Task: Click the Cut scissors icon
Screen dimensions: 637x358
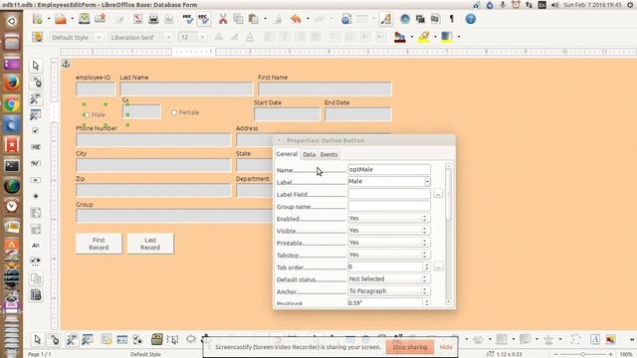Action: click(223, 19)
